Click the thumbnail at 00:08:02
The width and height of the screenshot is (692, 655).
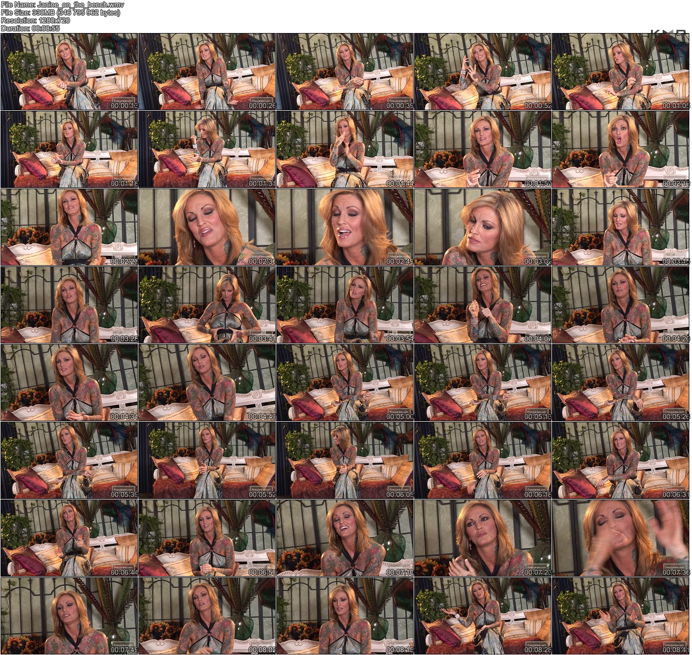tap(207, 616)
